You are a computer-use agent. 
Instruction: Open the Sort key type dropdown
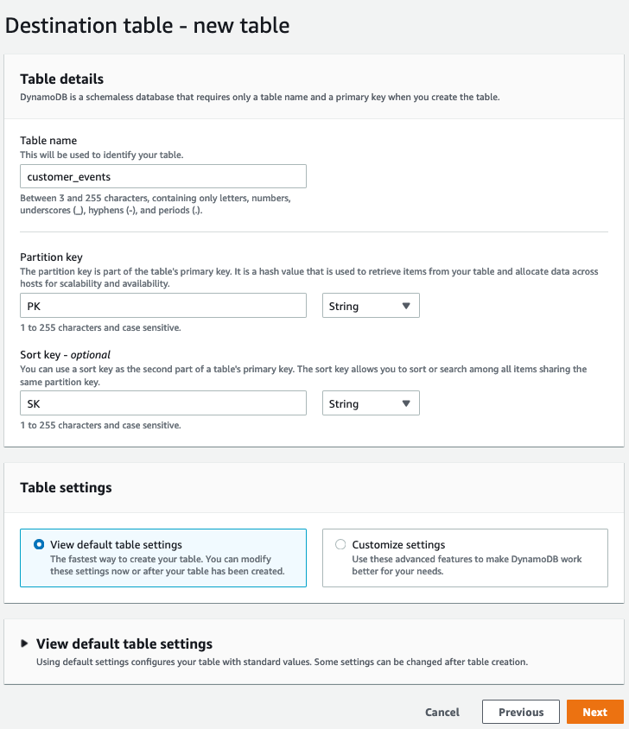point(370,403)
